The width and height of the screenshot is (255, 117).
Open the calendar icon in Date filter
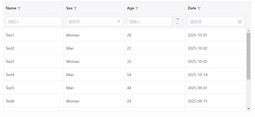pos(240,21)
